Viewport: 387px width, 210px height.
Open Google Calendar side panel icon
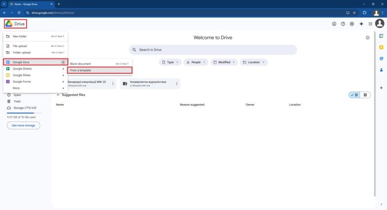point(381,36)
